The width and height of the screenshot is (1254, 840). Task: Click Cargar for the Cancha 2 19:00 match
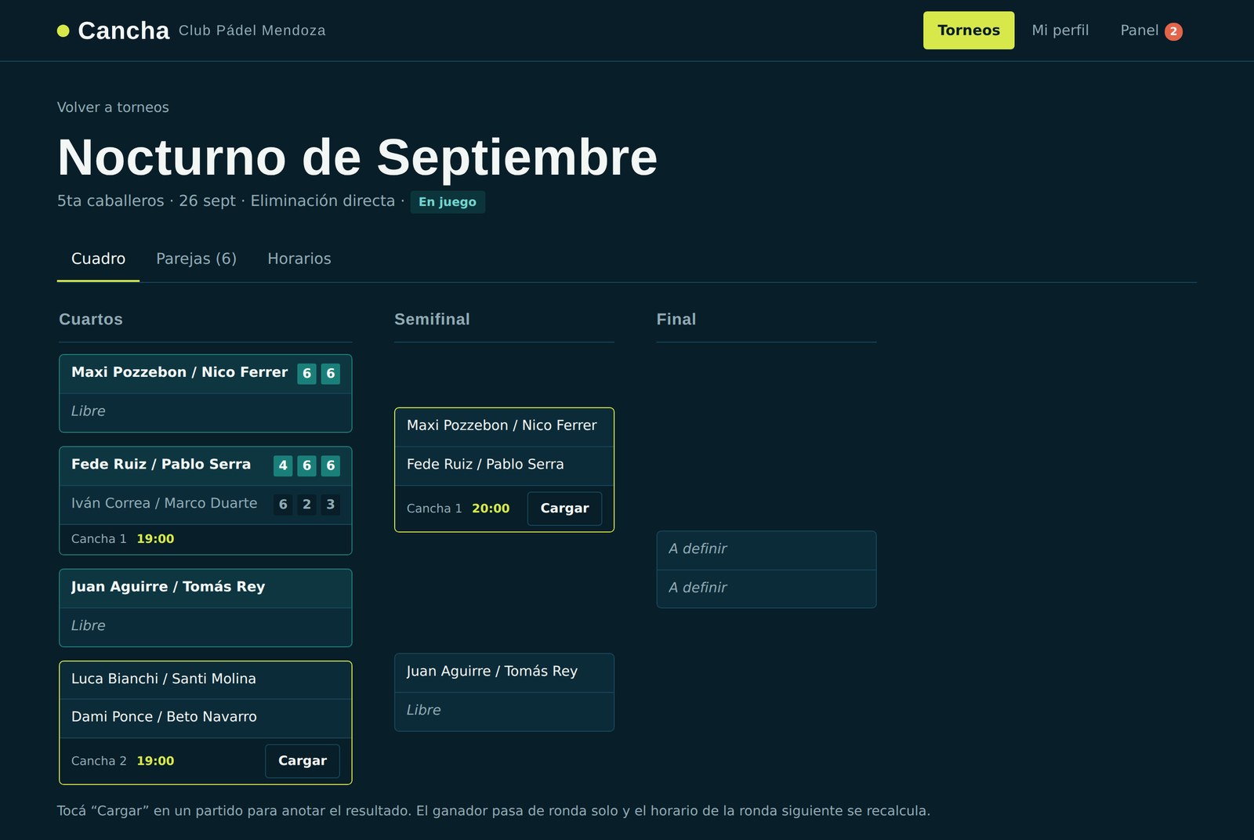[x=303, y=761]
